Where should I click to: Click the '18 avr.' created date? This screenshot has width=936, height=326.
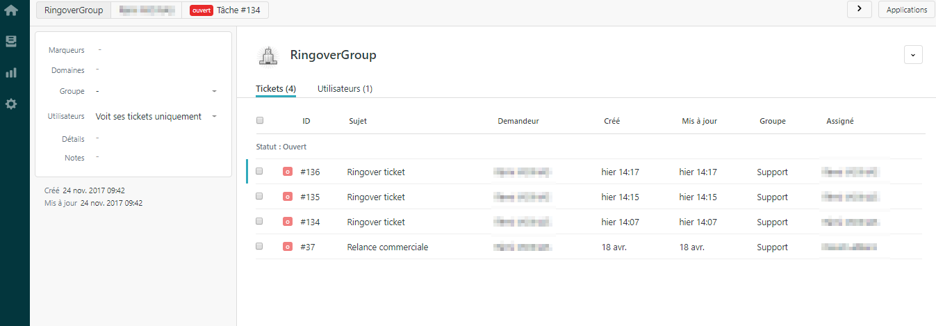(614, 247)
